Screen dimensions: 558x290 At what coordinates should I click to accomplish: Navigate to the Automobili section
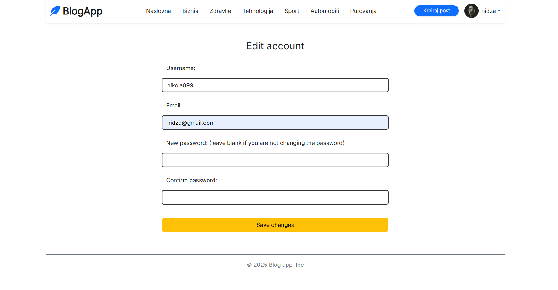(x=324, y=11)
